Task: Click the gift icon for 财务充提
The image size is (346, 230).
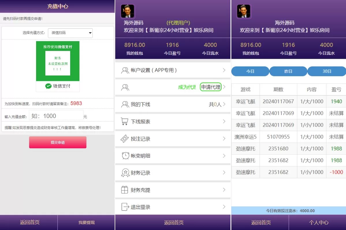Action: 125,190
